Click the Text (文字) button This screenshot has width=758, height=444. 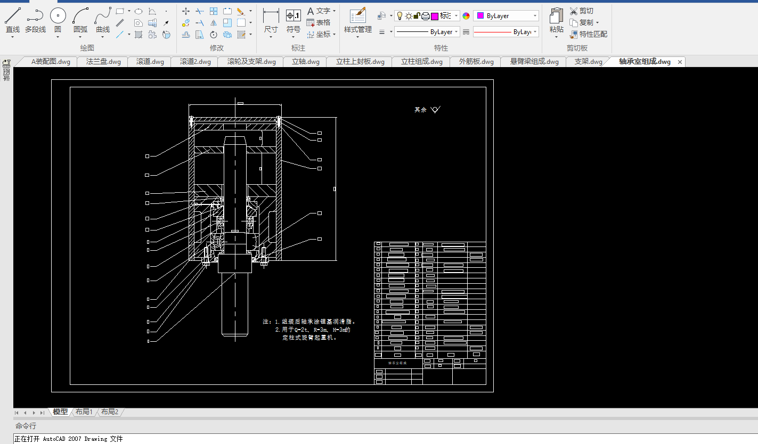click(319, 11)
